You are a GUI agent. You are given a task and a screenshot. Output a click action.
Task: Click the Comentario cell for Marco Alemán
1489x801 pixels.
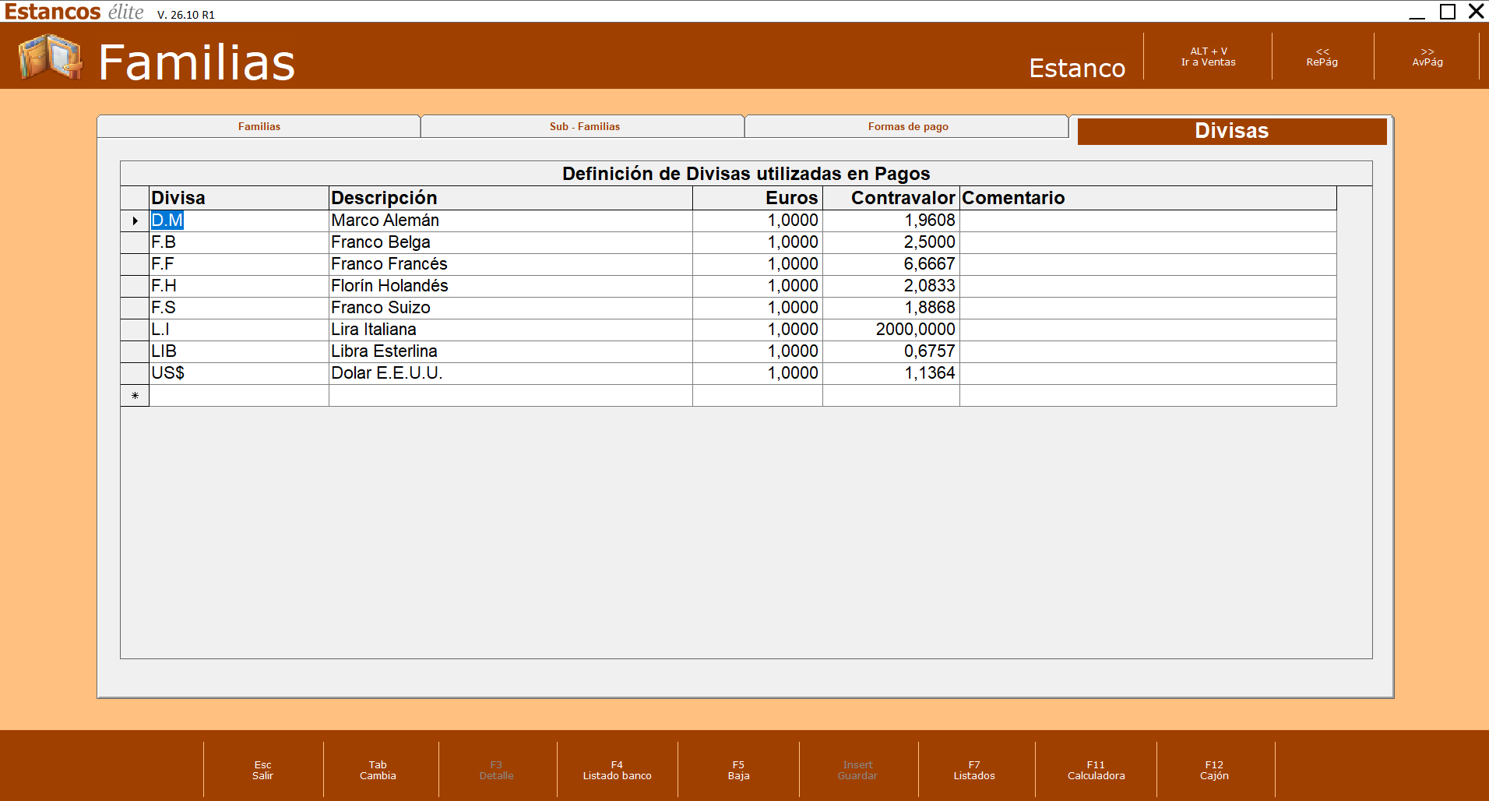pyautogui.click(x=1148, y=221)
